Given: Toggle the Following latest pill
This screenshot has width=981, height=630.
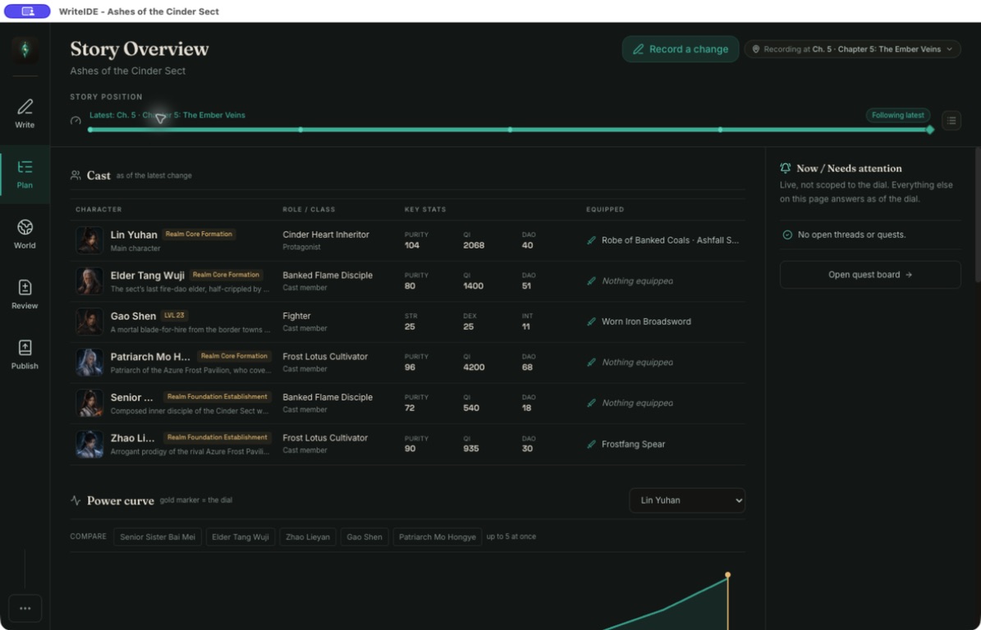Looking at the screenshot, I should (x=898, y=115).
